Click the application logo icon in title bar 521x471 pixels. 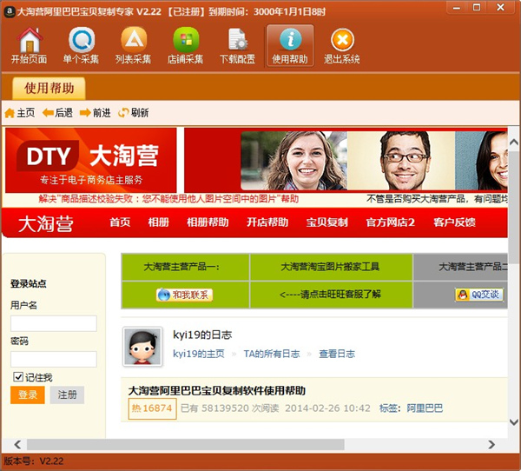tap(9, 11)
